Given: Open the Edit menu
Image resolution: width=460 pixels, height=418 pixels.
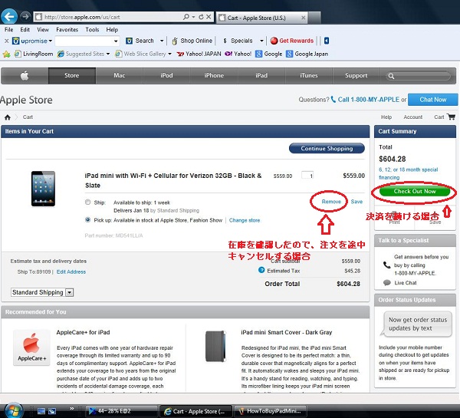Looking at the screenshot, I should click(x=25, y=30).
